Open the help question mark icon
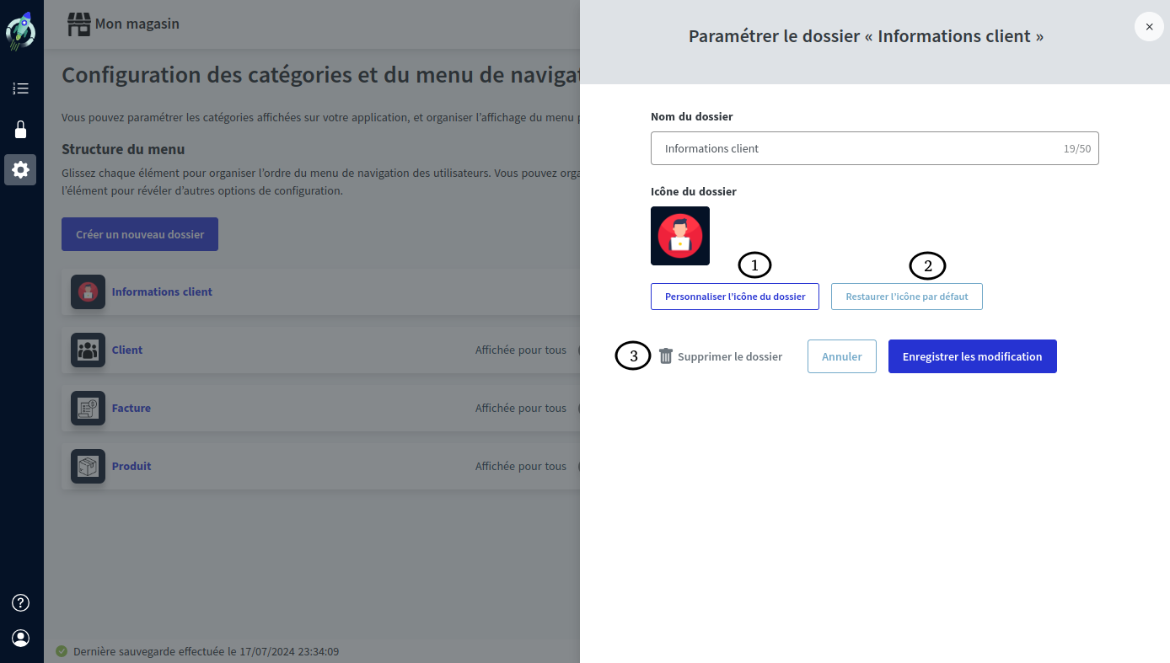 pos(19,602)
